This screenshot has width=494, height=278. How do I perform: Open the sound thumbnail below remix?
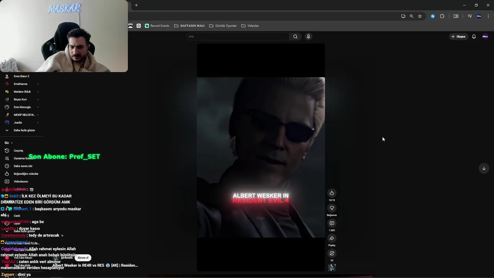pos(332,267)
